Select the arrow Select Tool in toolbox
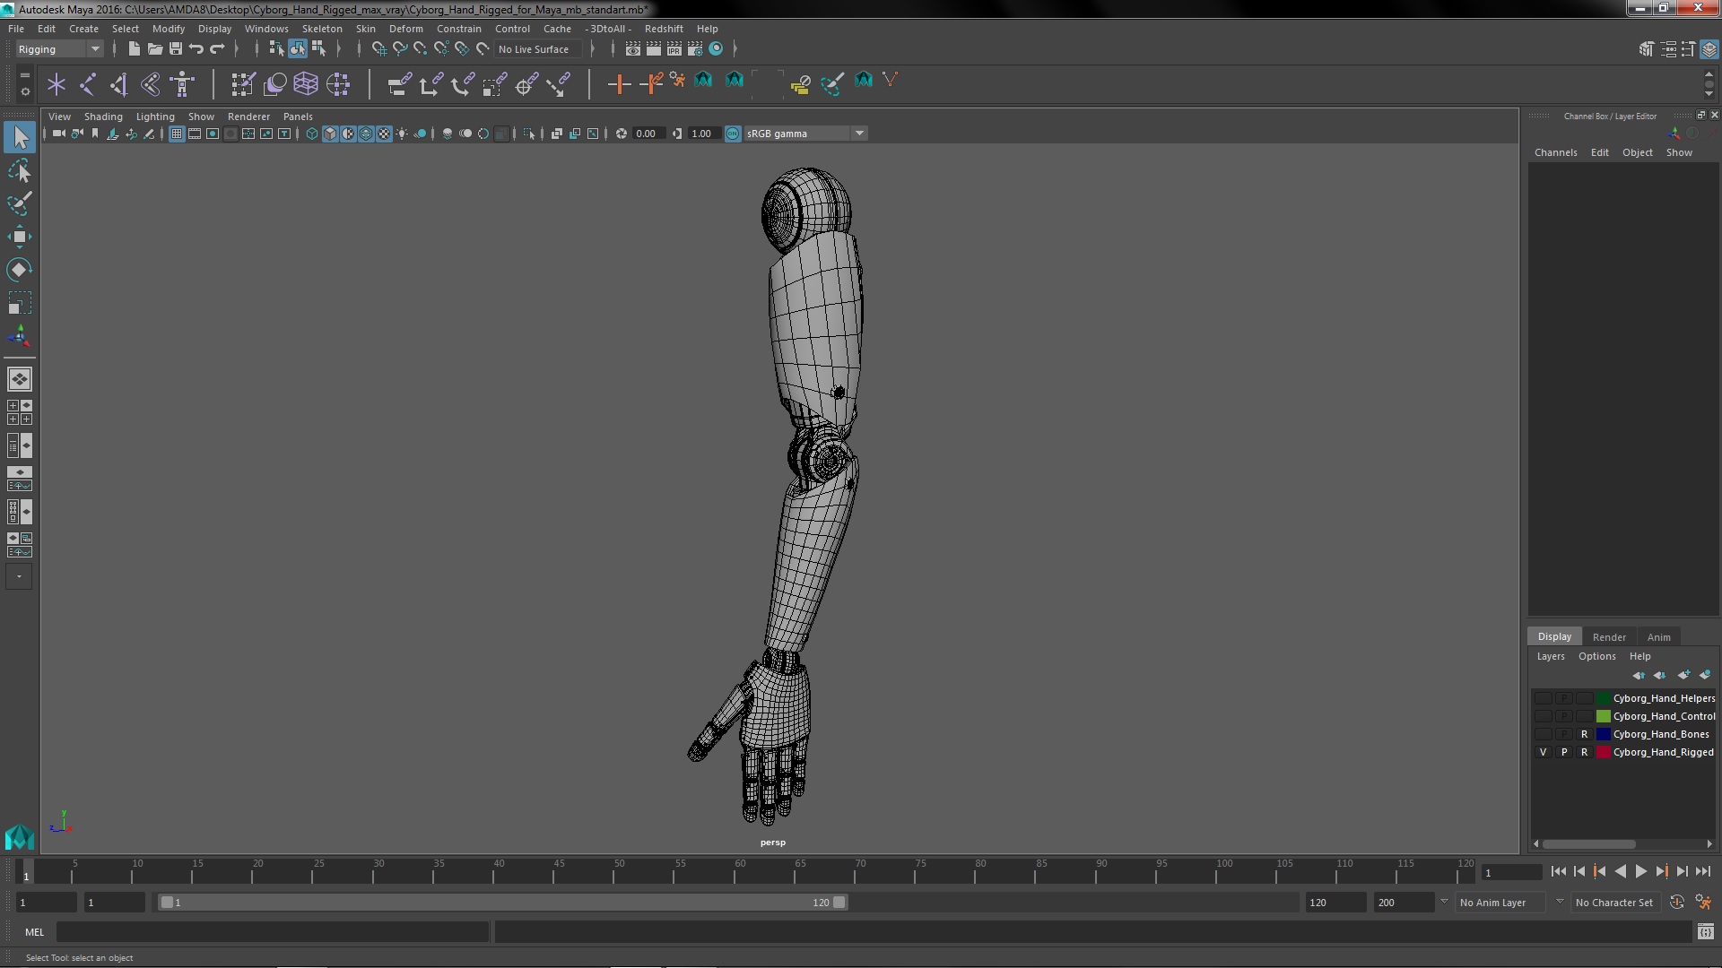 coord(20,137)
